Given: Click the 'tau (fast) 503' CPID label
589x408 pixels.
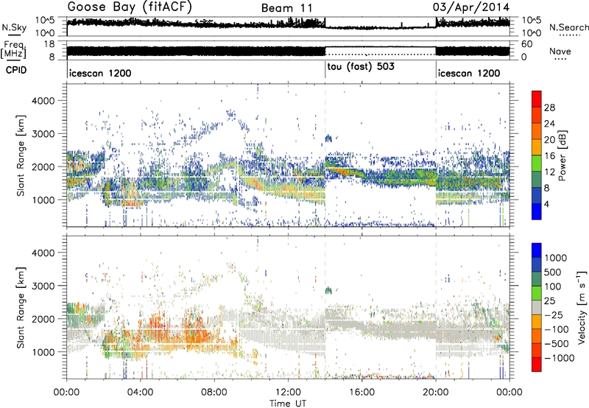Looking at the screenshot, I should point(361,67).
